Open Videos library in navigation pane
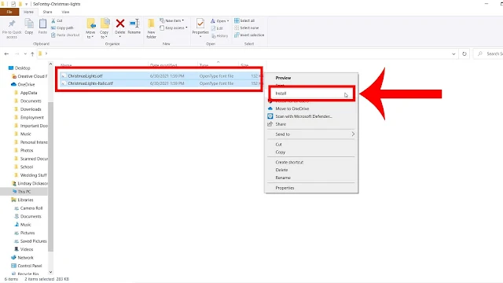Image resolution: width=503 pixels, height=283 pixels. [x=24, y=249]
